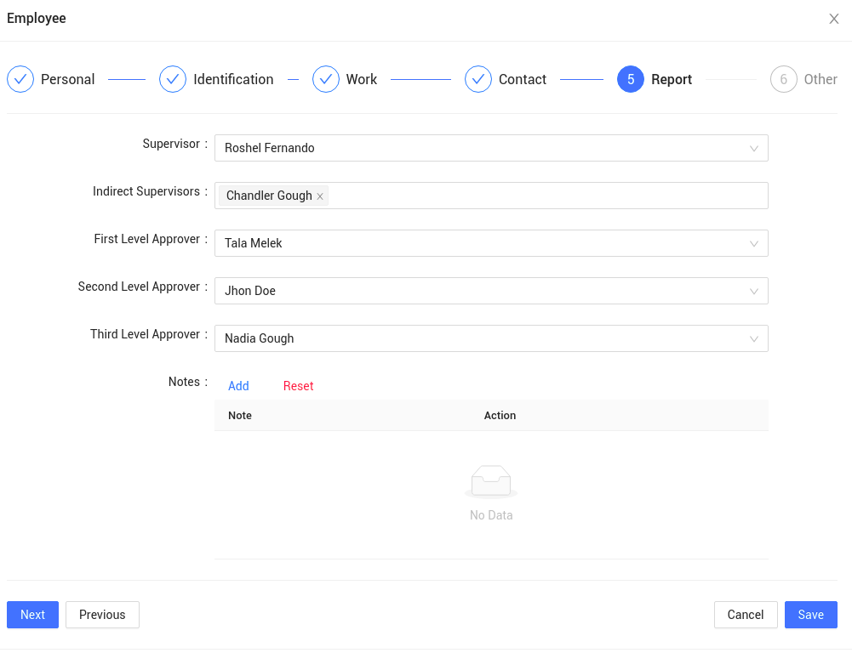The height and width of the screenshot is (653, 852).
Task: Click the Next button
Action: click(x=32, y=615)
